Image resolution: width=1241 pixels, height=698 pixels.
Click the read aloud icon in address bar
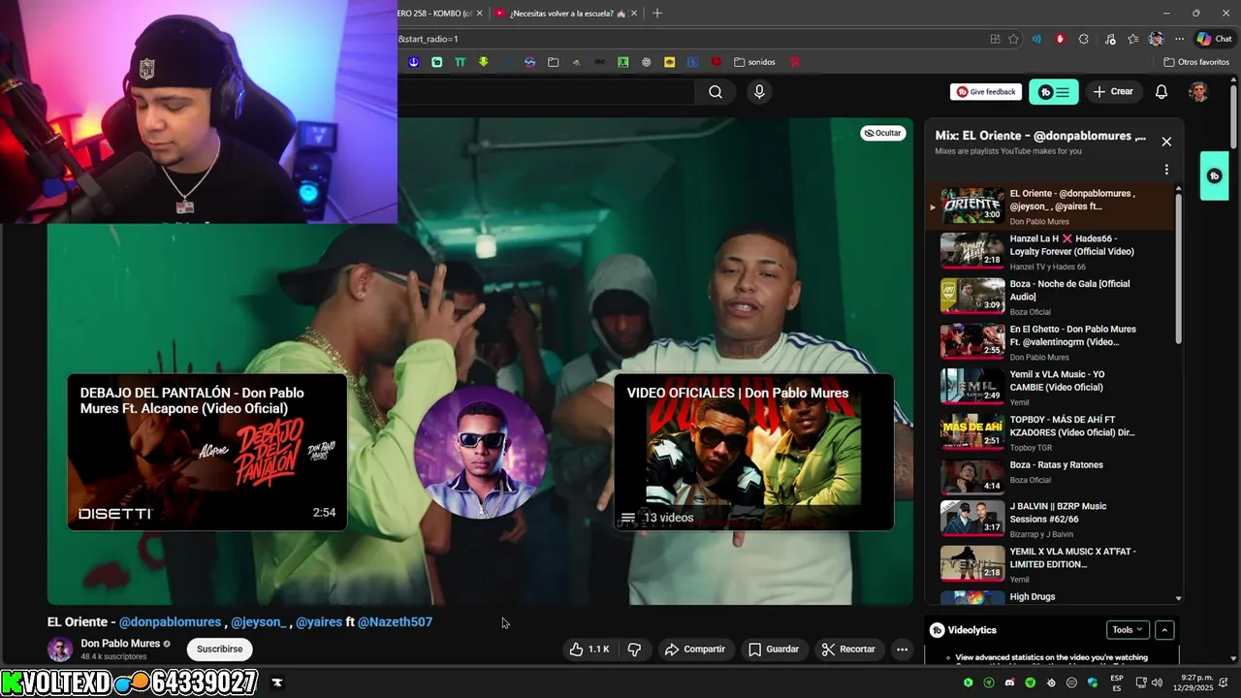point(1036,39)
